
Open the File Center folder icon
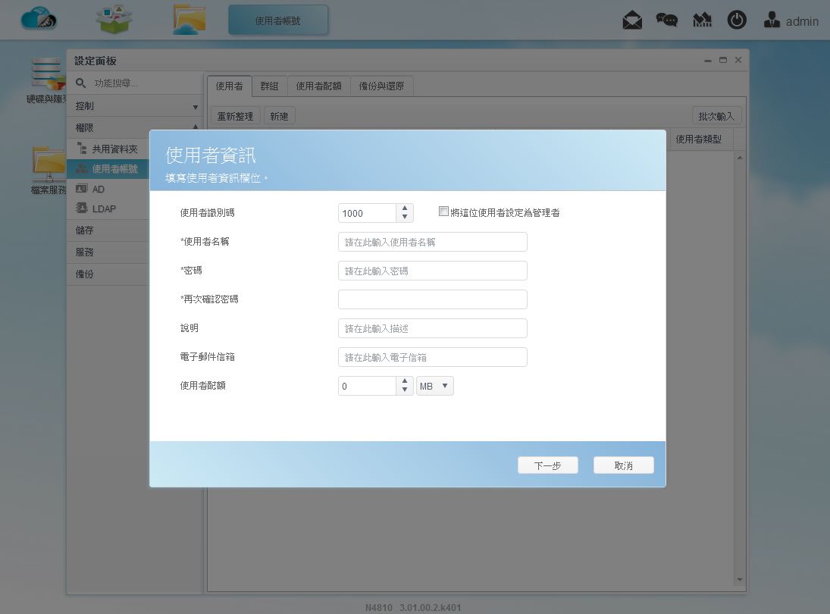tap(189, 20)
